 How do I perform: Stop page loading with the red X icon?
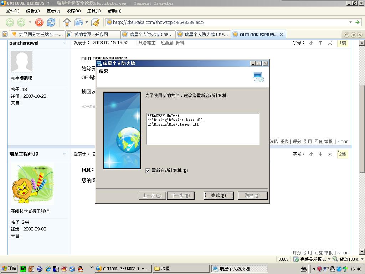(x=39, y=22)
